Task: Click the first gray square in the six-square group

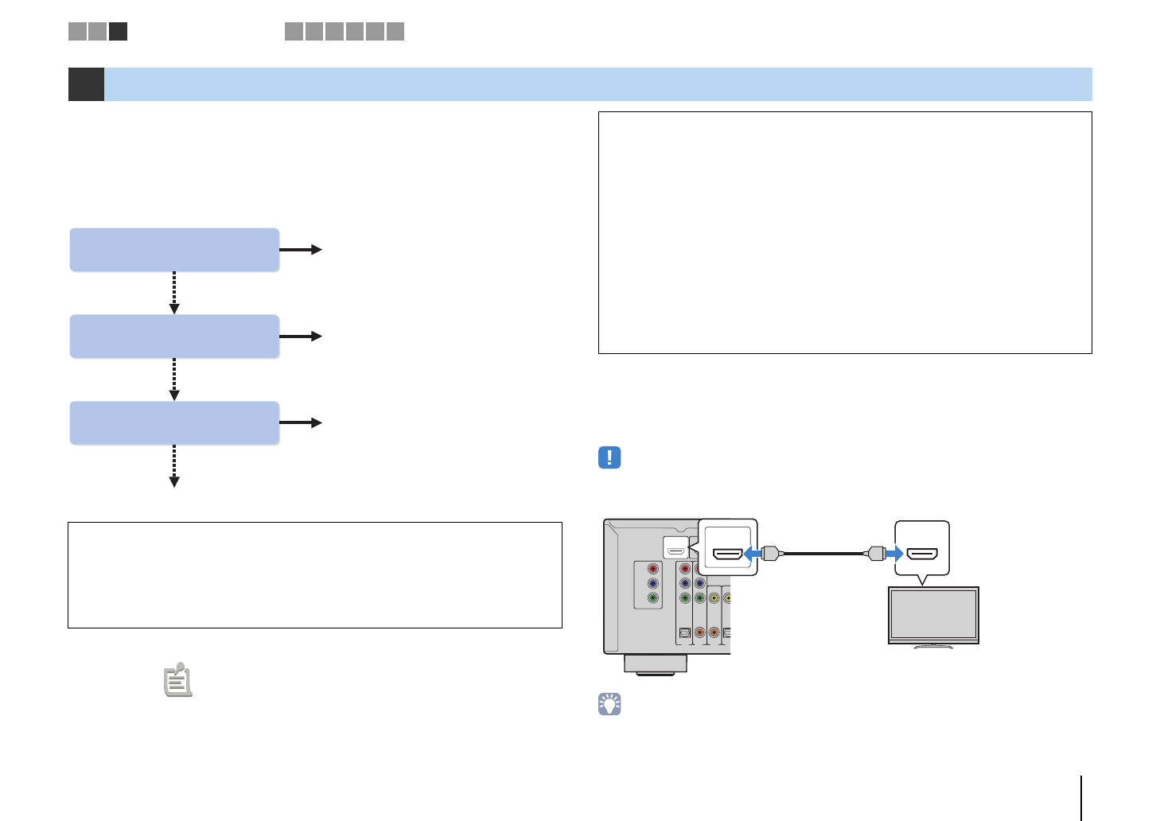Action: click(x=294, y=31)
